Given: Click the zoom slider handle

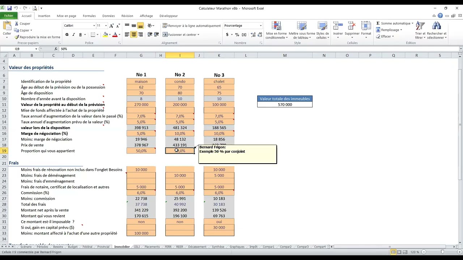Looking at the screenshot, I should tap(442, 252).
